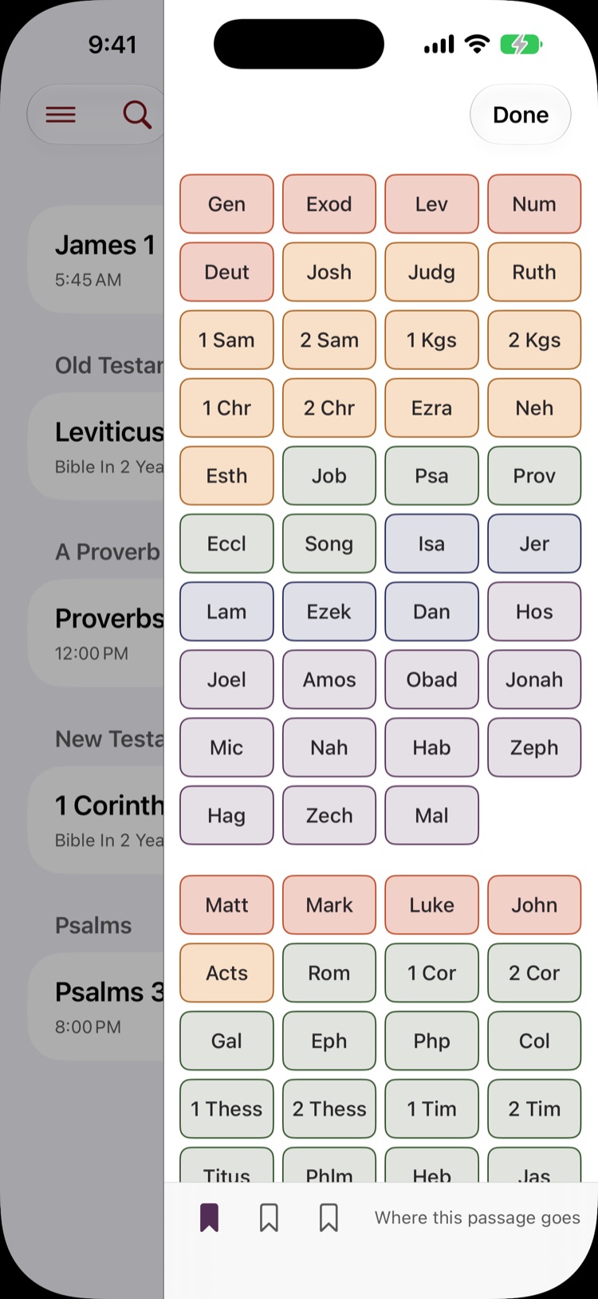Open the hamburger menu icon

(61, 115)
